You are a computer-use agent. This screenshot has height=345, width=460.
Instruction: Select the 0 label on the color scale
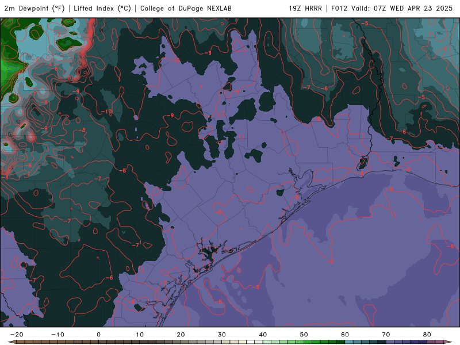98,335
